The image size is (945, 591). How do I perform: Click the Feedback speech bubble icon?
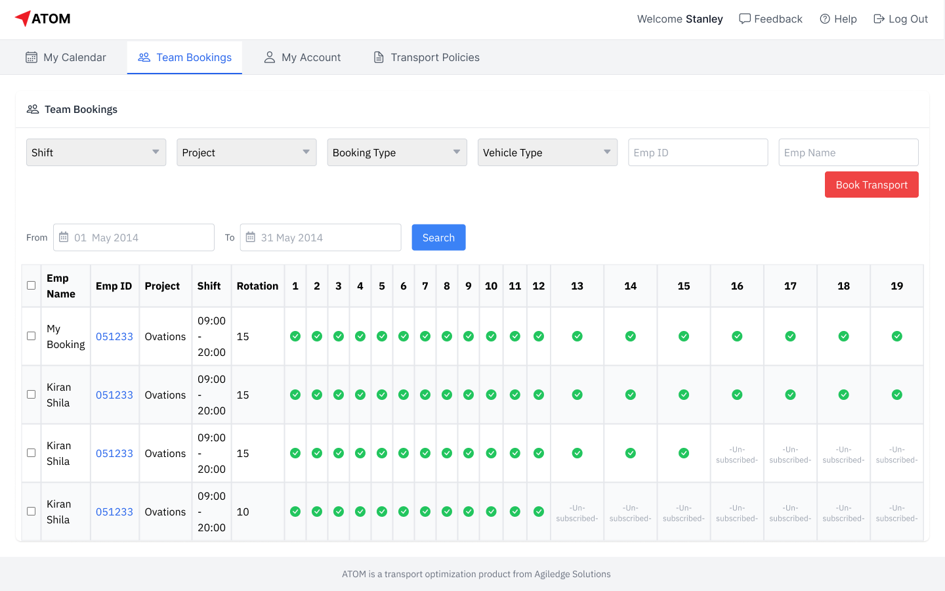click(x=745, y=18)
